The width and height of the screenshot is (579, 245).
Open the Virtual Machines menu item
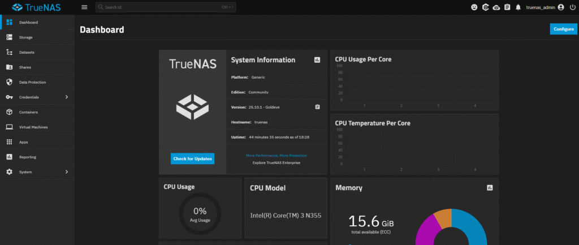click(38, 127)
